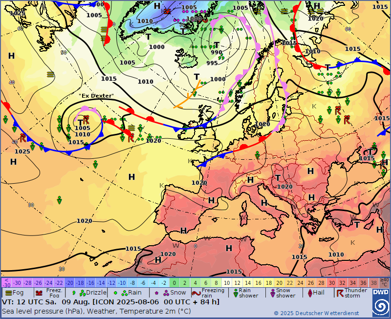Click the Fog legend symbol

(x=8, y=293)
